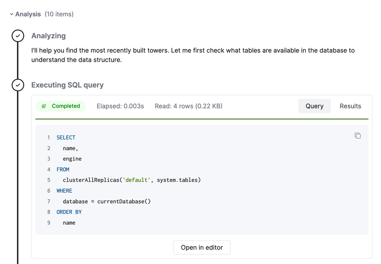
Task: Click the ORDER BY keyword in code
Action: coord(69,212)
